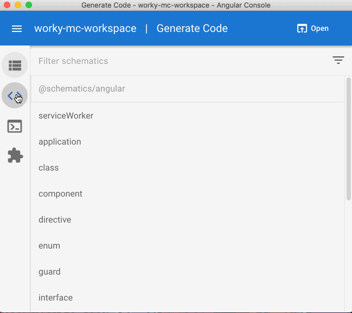
Task: Open the hamburger navigation menu
Action: point(17,29)
